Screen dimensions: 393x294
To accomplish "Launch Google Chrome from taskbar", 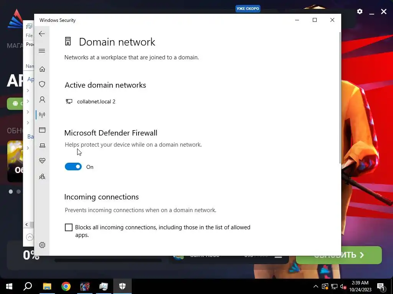I will click(66, 286).
